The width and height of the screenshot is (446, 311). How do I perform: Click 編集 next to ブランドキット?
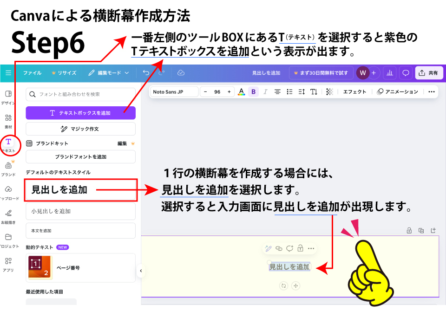pos(122,143)
